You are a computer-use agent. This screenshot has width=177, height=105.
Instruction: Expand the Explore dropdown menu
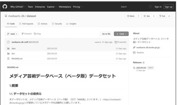(52, 7)
